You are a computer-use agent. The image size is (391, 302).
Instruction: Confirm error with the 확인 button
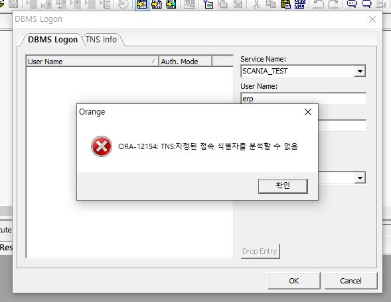click(x=283, y=186)
